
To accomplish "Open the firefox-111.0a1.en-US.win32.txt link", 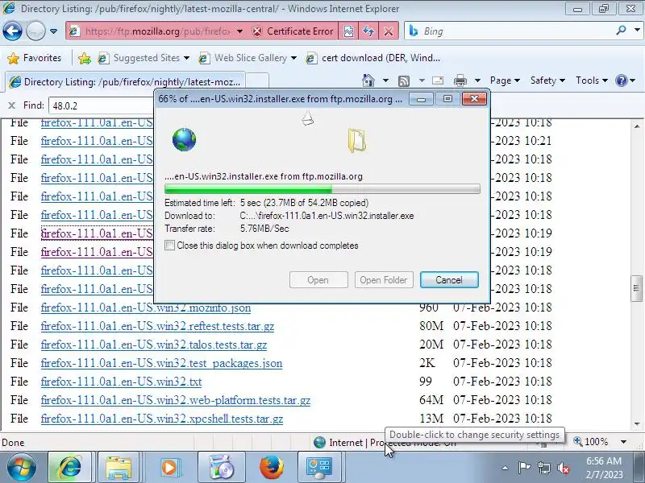I will pyautogui.click(x=122, y=382).
